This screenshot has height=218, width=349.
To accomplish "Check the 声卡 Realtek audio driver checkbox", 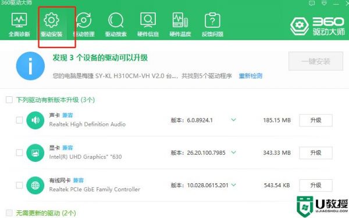I will pos(19,120).
